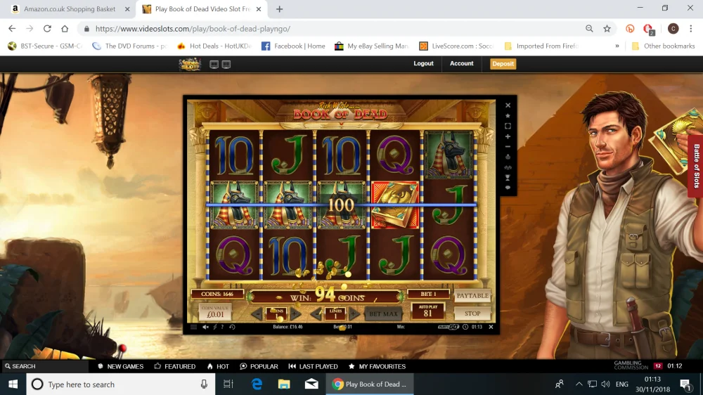703x395 pixels.
Task: Decrease coins with minus arrow
Action: [257, 313]
